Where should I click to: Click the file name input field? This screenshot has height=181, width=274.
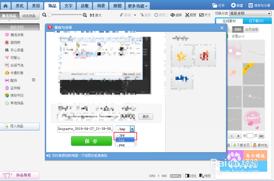coord(85,129)
